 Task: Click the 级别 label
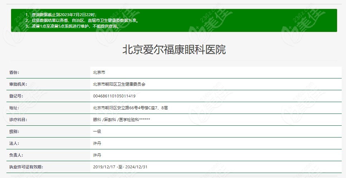coord(14,132)
